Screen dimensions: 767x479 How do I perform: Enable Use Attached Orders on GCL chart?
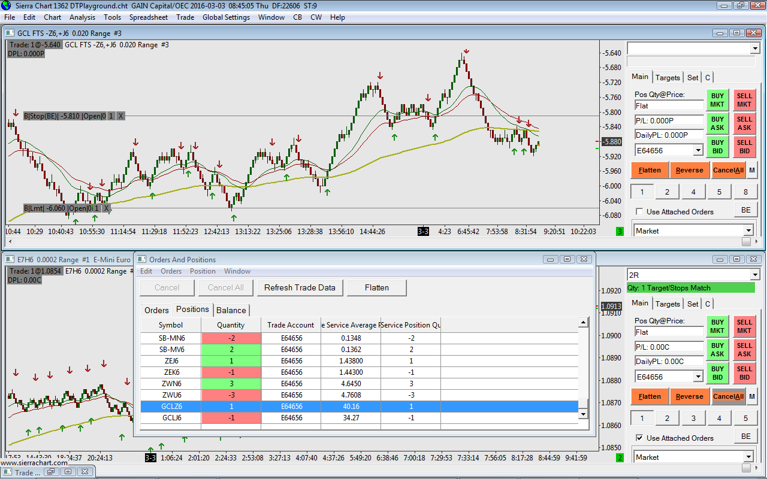click(640, 212)
